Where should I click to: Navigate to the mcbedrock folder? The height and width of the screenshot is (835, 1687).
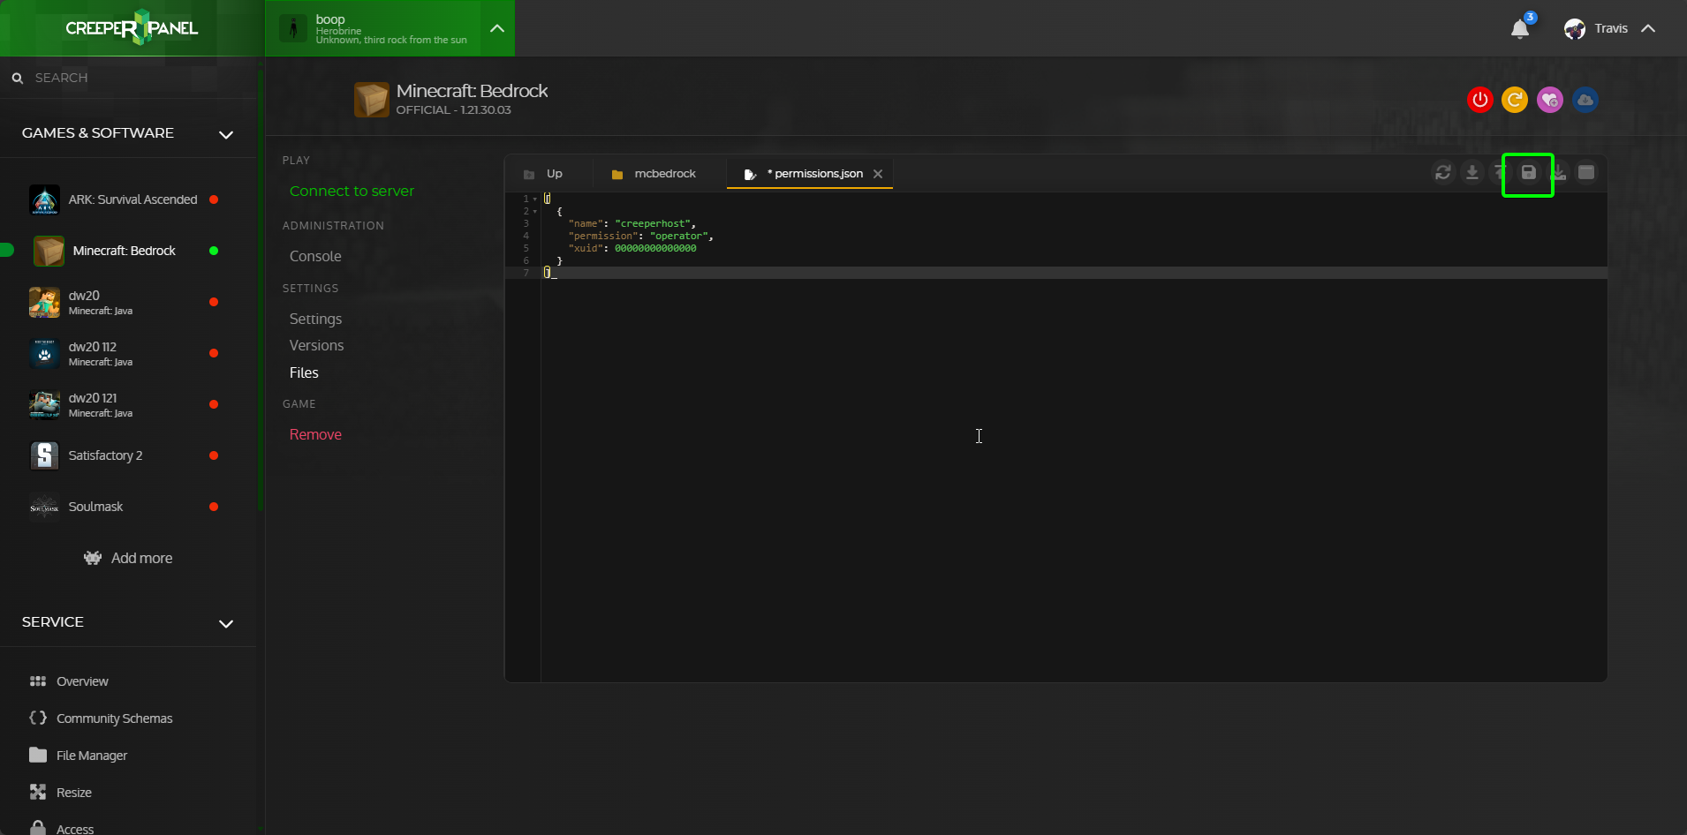pyautogui.click(x=665, y=174)
